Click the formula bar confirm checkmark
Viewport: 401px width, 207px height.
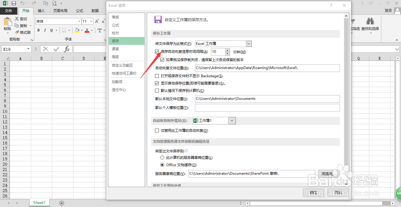point(57,49)
